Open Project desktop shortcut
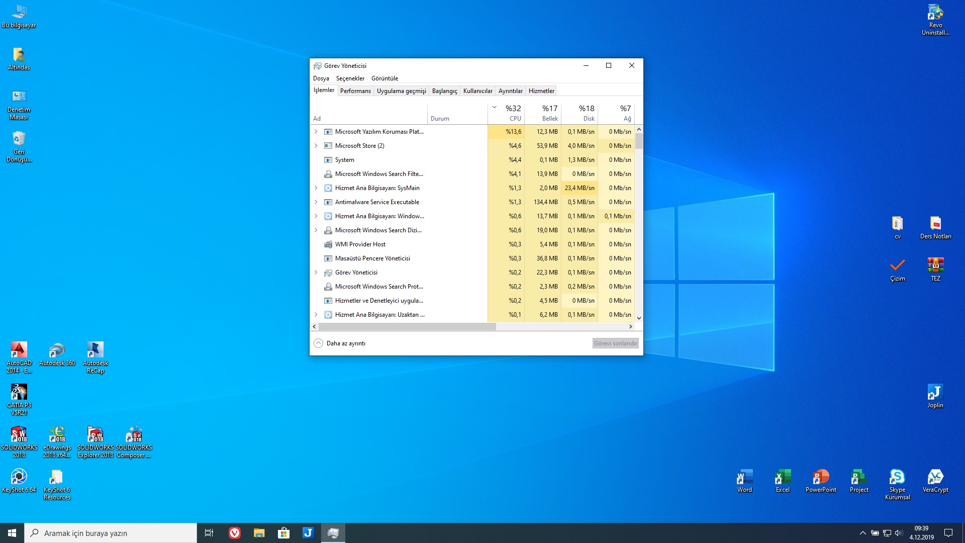 (x=859, y=481)
